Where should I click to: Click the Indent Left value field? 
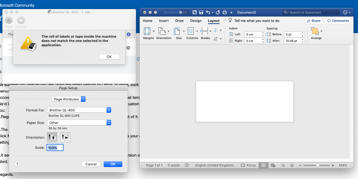point(253,34)
